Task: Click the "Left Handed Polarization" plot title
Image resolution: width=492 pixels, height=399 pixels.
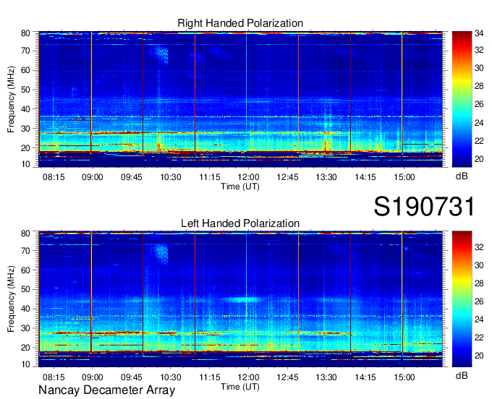Action: (240, 223)
